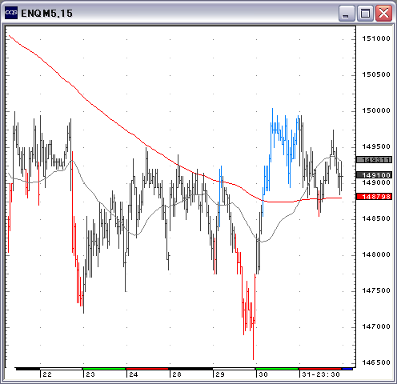The height and width of the screenshot is (384, 397).
Task: Select the 29 date marker on time axis
Action: click(220, 374)
